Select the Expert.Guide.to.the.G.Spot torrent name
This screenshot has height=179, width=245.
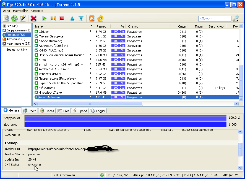tap(62, 83)
